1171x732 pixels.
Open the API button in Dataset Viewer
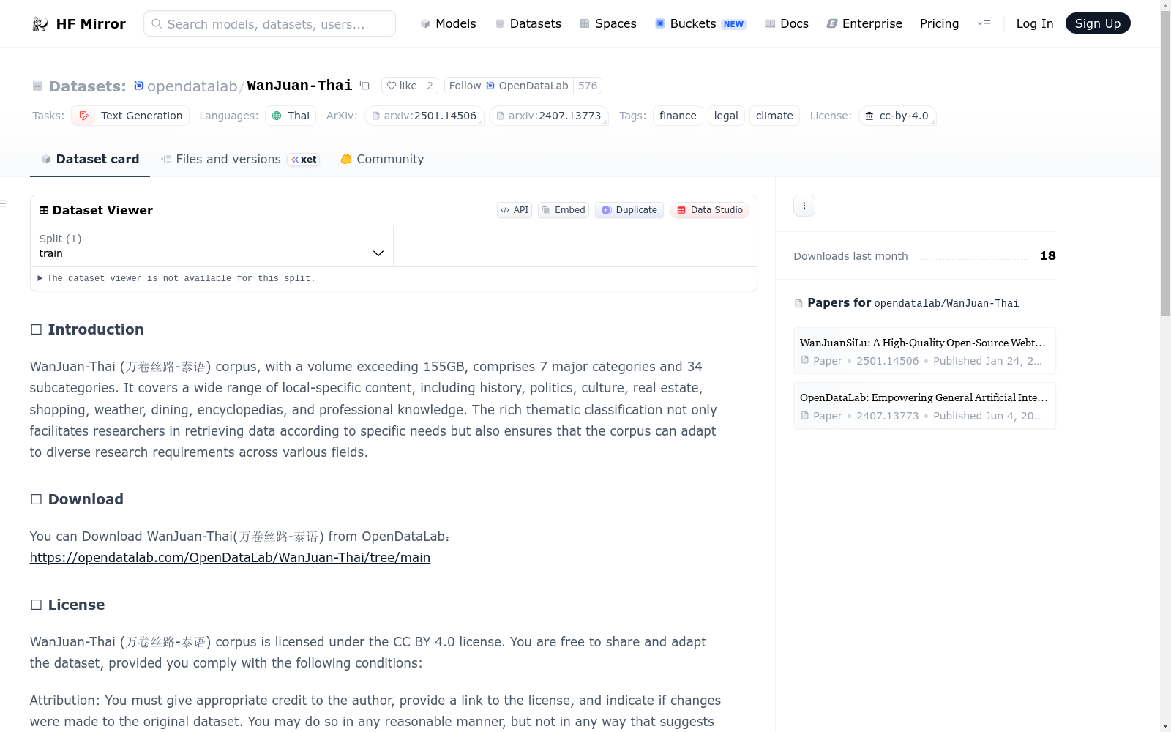click(515, 210)
